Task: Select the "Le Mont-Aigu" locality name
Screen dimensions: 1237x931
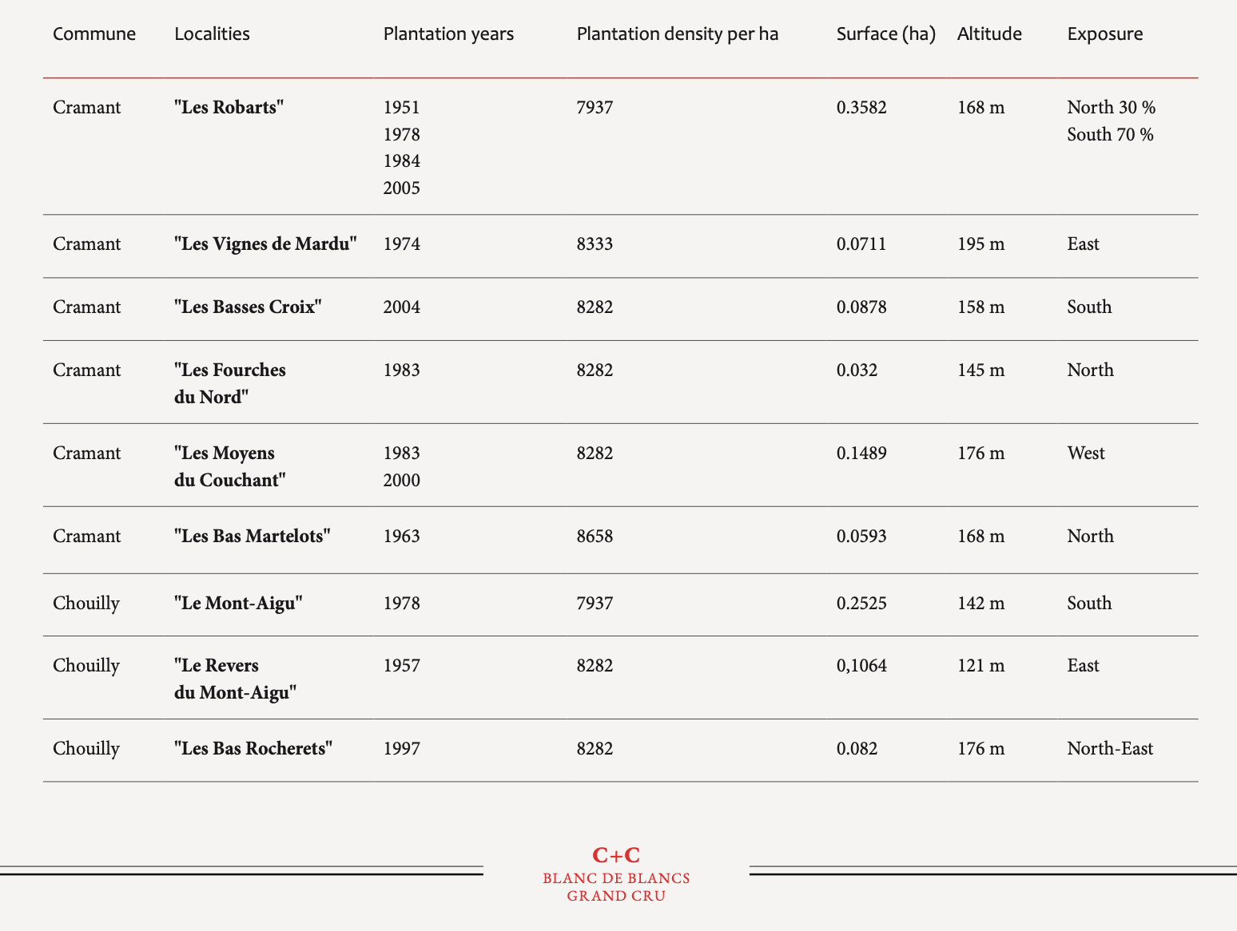Action: (238, 603)
